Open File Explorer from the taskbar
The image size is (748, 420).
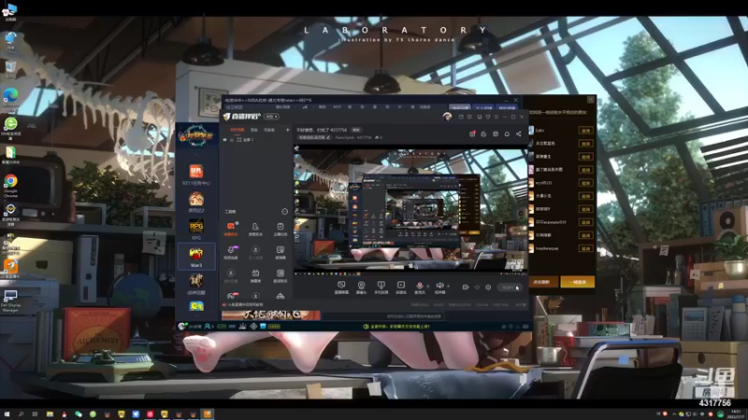(x=50, y=414)
